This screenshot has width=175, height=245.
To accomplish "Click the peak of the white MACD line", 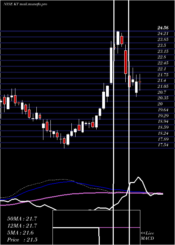I will pyautogui.click(x=139, y=177).
